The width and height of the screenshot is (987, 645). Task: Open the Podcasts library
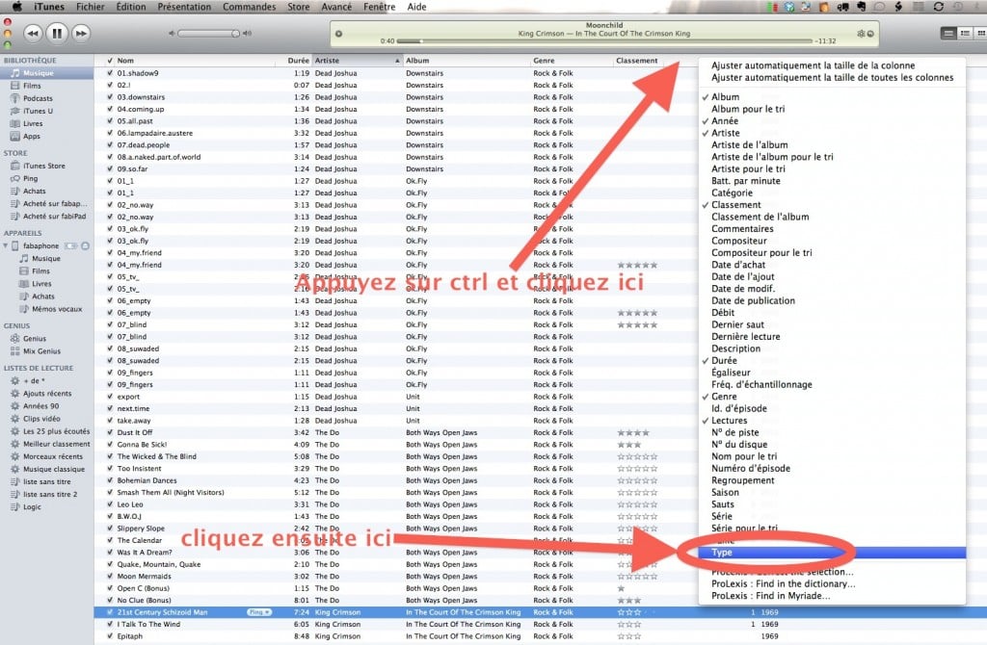(x=38, y=98)
